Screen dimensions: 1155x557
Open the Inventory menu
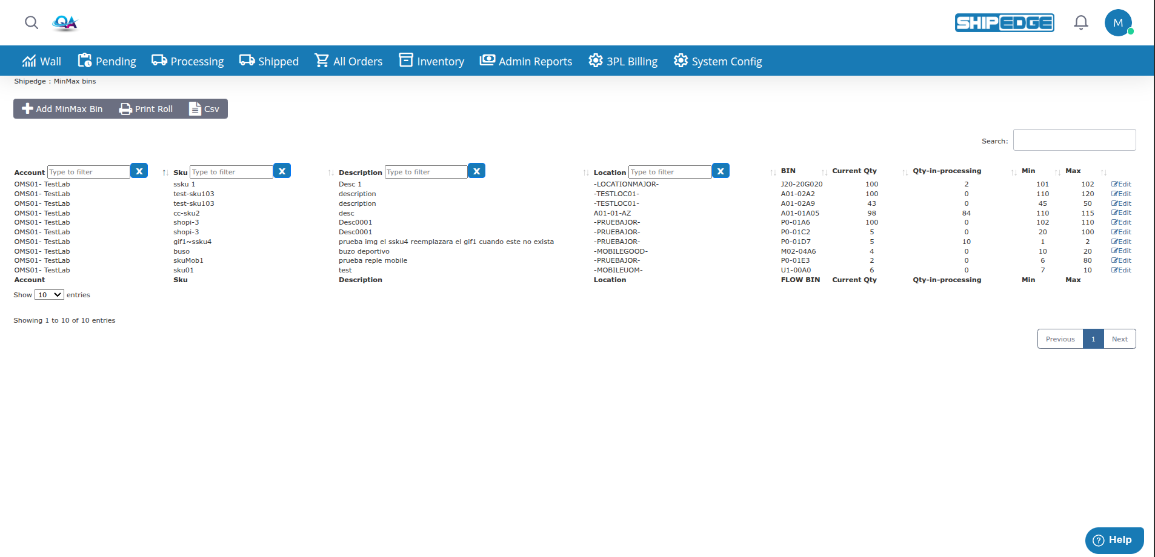coord(431,61)
